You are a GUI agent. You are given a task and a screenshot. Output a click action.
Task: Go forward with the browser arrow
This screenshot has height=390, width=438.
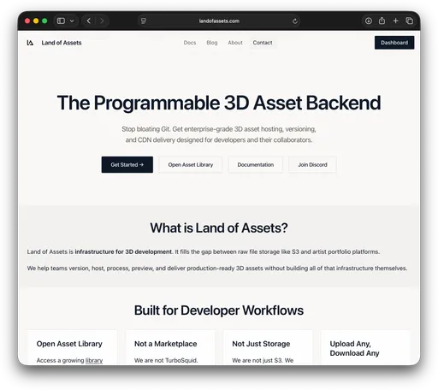click(x=102, y=21)
